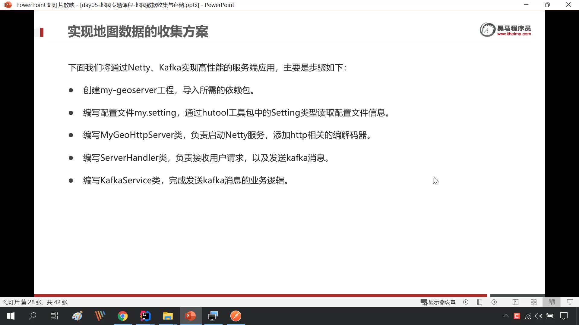Click slide title 实现地图数据的收集方案
This screenshot has width=579, height=325.
tap(138, 32)
